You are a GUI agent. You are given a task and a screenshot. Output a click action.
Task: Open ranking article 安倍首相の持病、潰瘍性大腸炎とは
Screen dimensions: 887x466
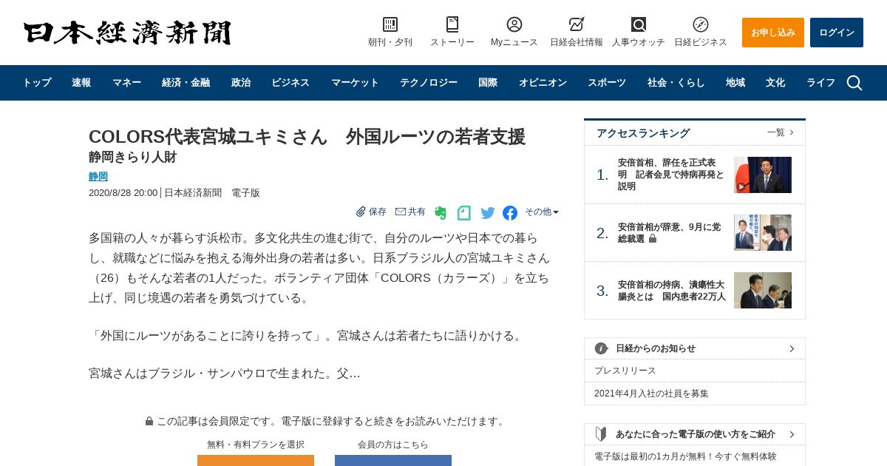click(x=672, y=291)
